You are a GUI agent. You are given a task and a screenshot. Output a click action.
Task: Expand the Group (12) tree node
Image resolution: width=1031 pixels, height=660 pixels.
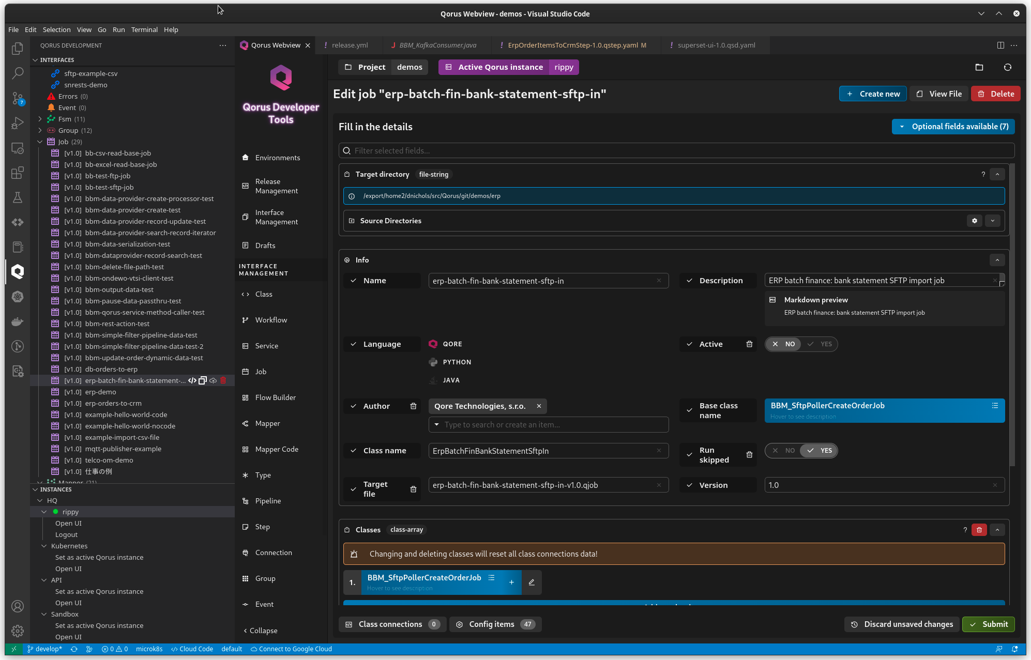pyautogui.click(x=40, y=130)
